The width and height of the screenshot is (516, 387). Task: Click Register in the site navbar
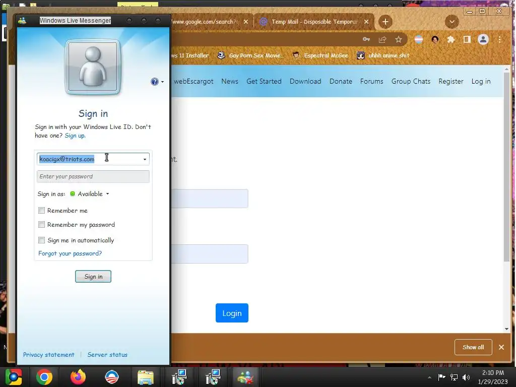click(x=451, y=81)
